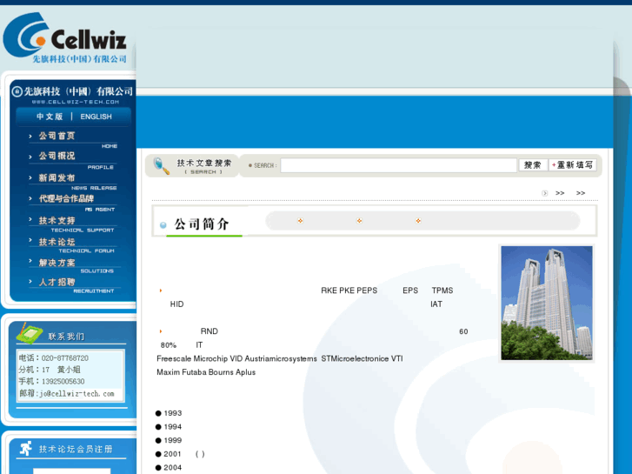The width and height of the screenshot is (632, 474).
Task: Click the blue bullet beside 公司简介
Action: (x=163, y=225)
